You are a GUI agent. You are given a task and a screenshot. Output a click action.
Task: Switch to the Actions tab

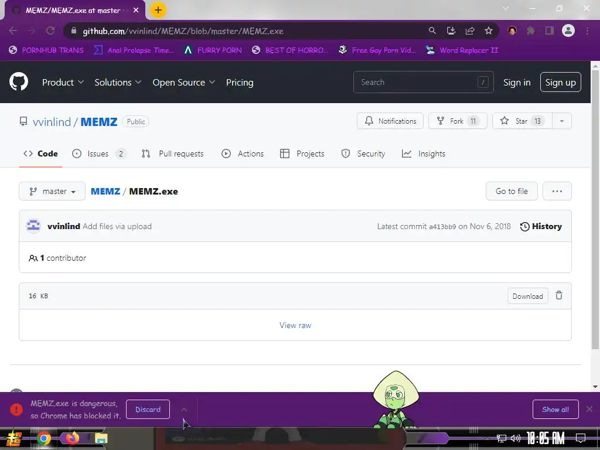[x=243, y=154]
